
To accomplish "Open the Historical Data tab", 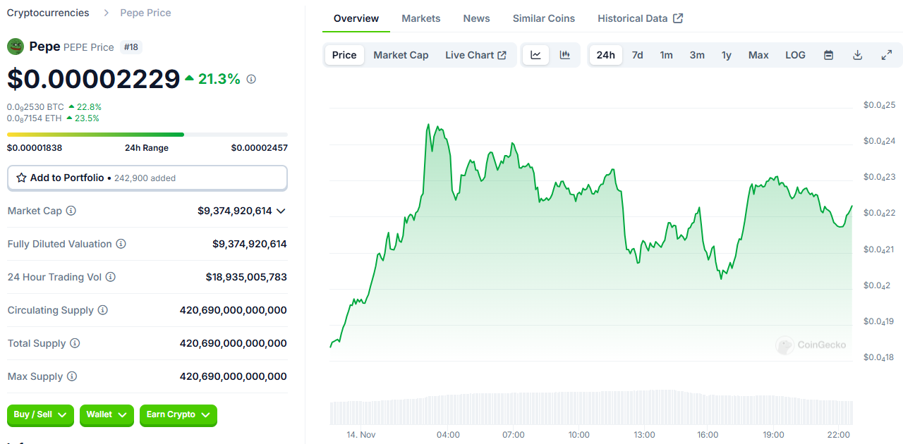I will (x=640, y=18).
